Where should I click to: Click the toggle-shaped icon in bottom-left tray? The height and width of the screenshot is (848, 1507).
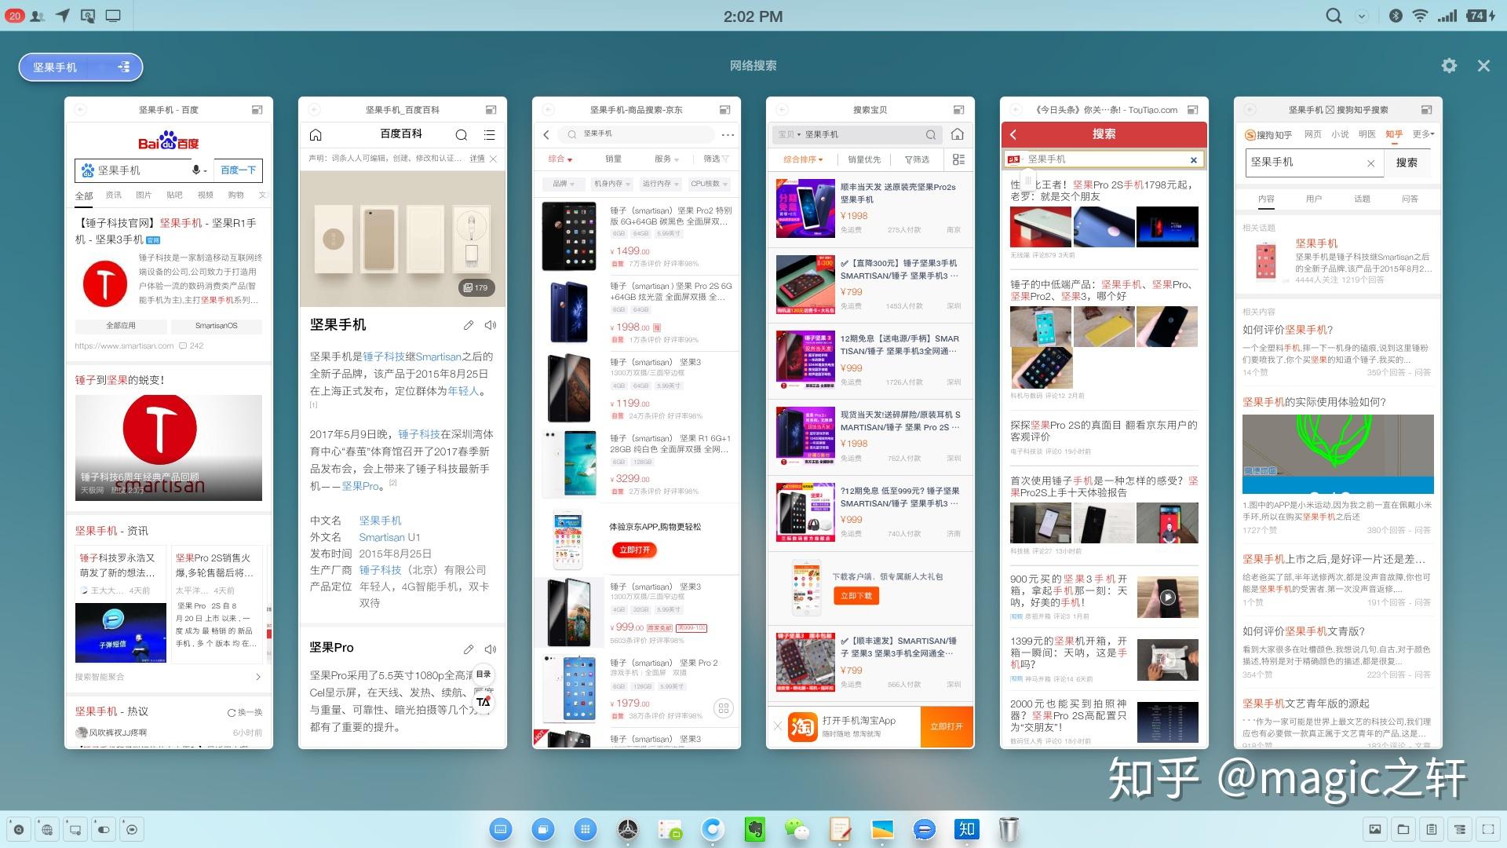[104, 829]
